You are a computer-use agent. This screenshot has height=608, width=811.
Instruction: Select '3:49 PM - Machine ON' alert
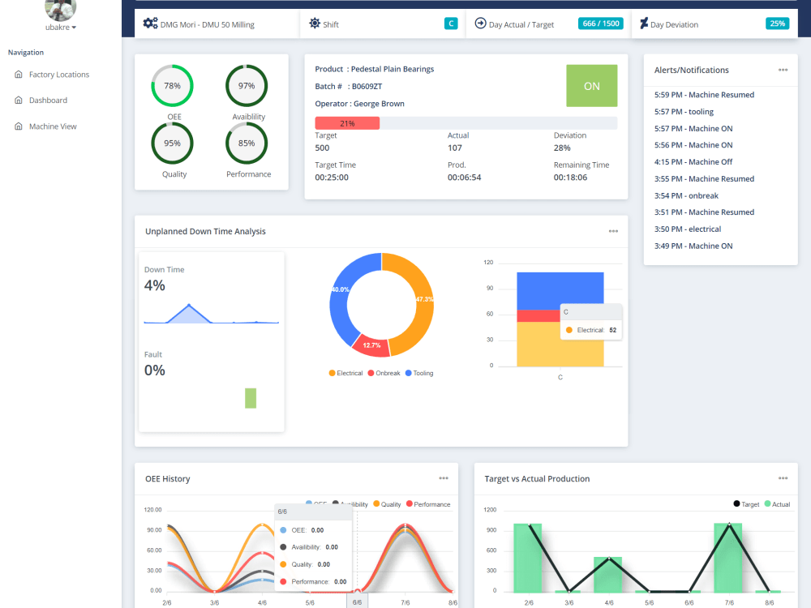pos(693,246)
